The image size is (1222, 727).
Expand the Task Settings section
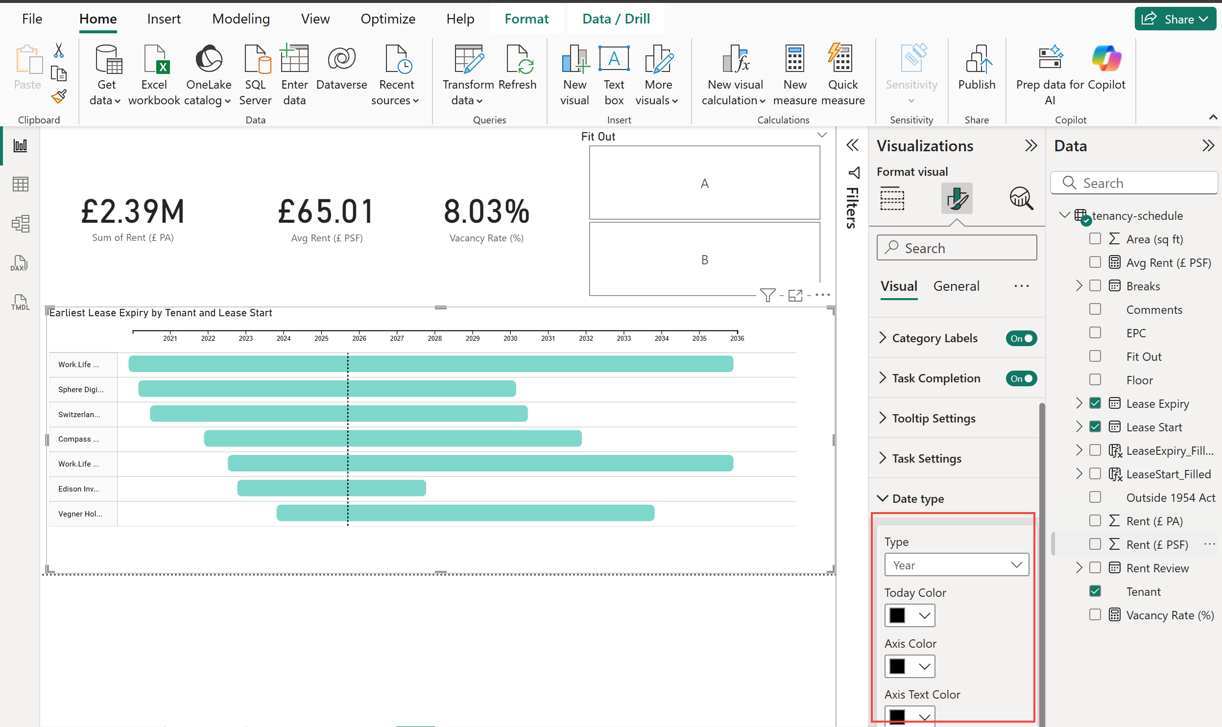pyautogui.click(x=926, y=459)
